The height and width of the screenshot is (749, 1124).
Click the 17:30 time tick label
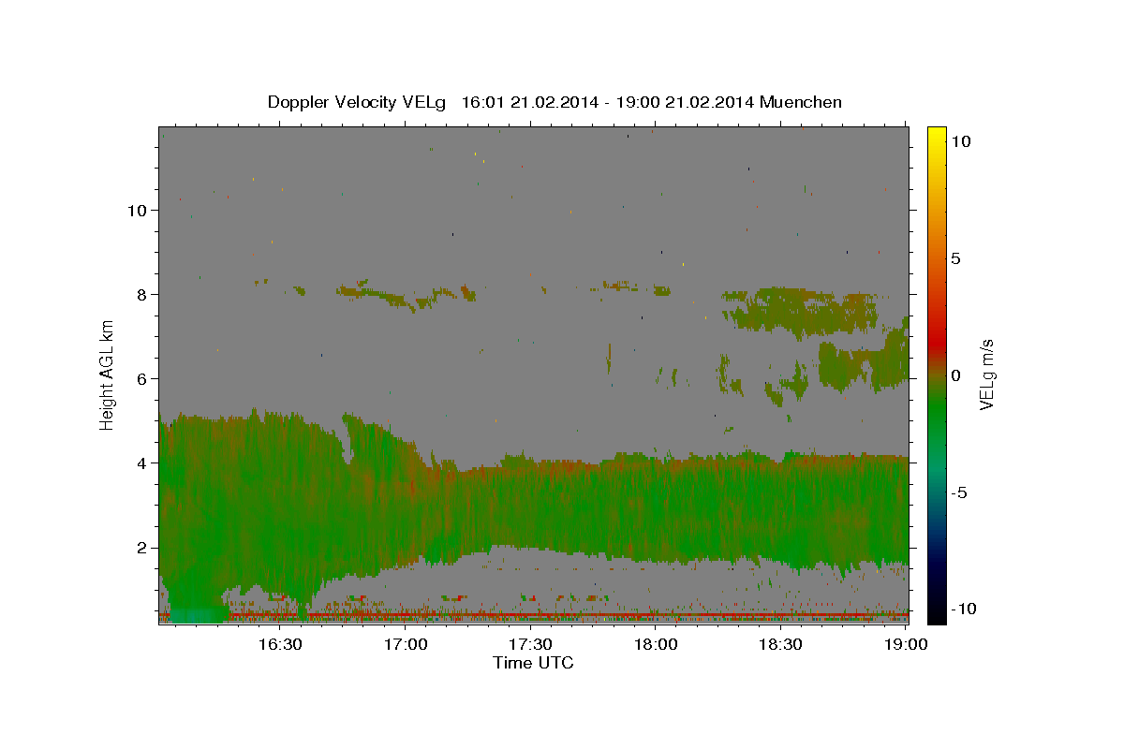(531, 645)
